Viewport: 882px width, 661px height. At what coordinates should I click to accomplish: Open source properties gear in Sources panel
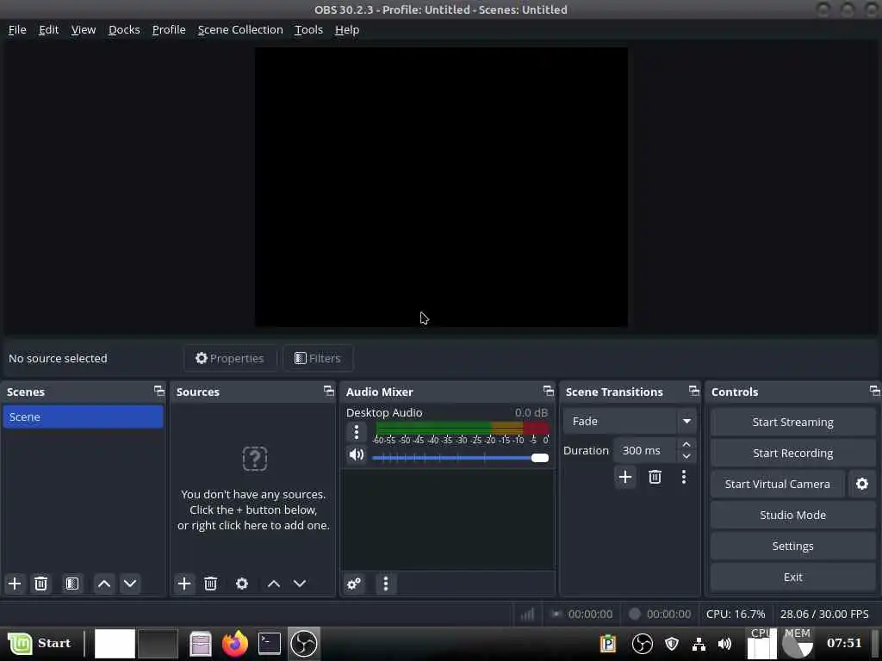[x=242, y=584]
